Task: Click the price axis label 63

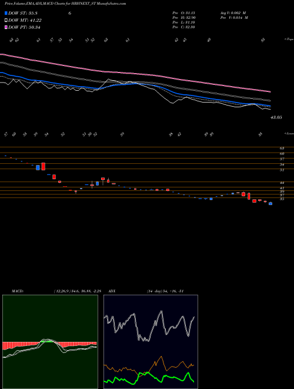Action: [x=282, y=149]
